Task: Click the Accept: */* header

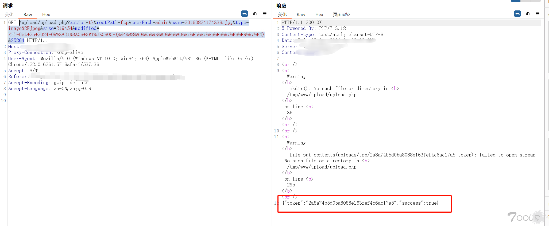Action: coord(23,71)
